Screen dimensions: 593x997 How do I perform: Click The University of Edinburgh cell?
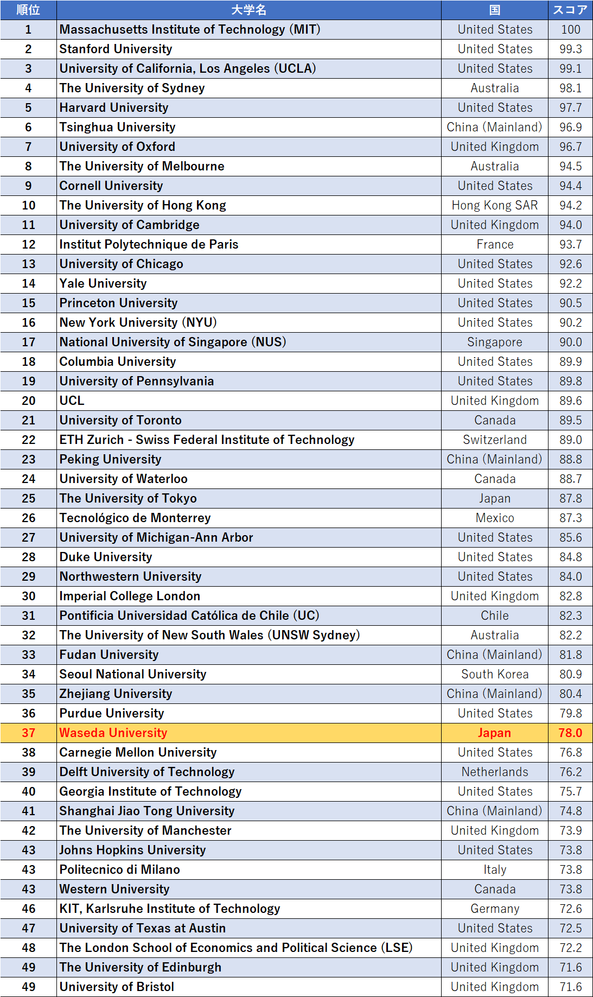pos(249,967)
